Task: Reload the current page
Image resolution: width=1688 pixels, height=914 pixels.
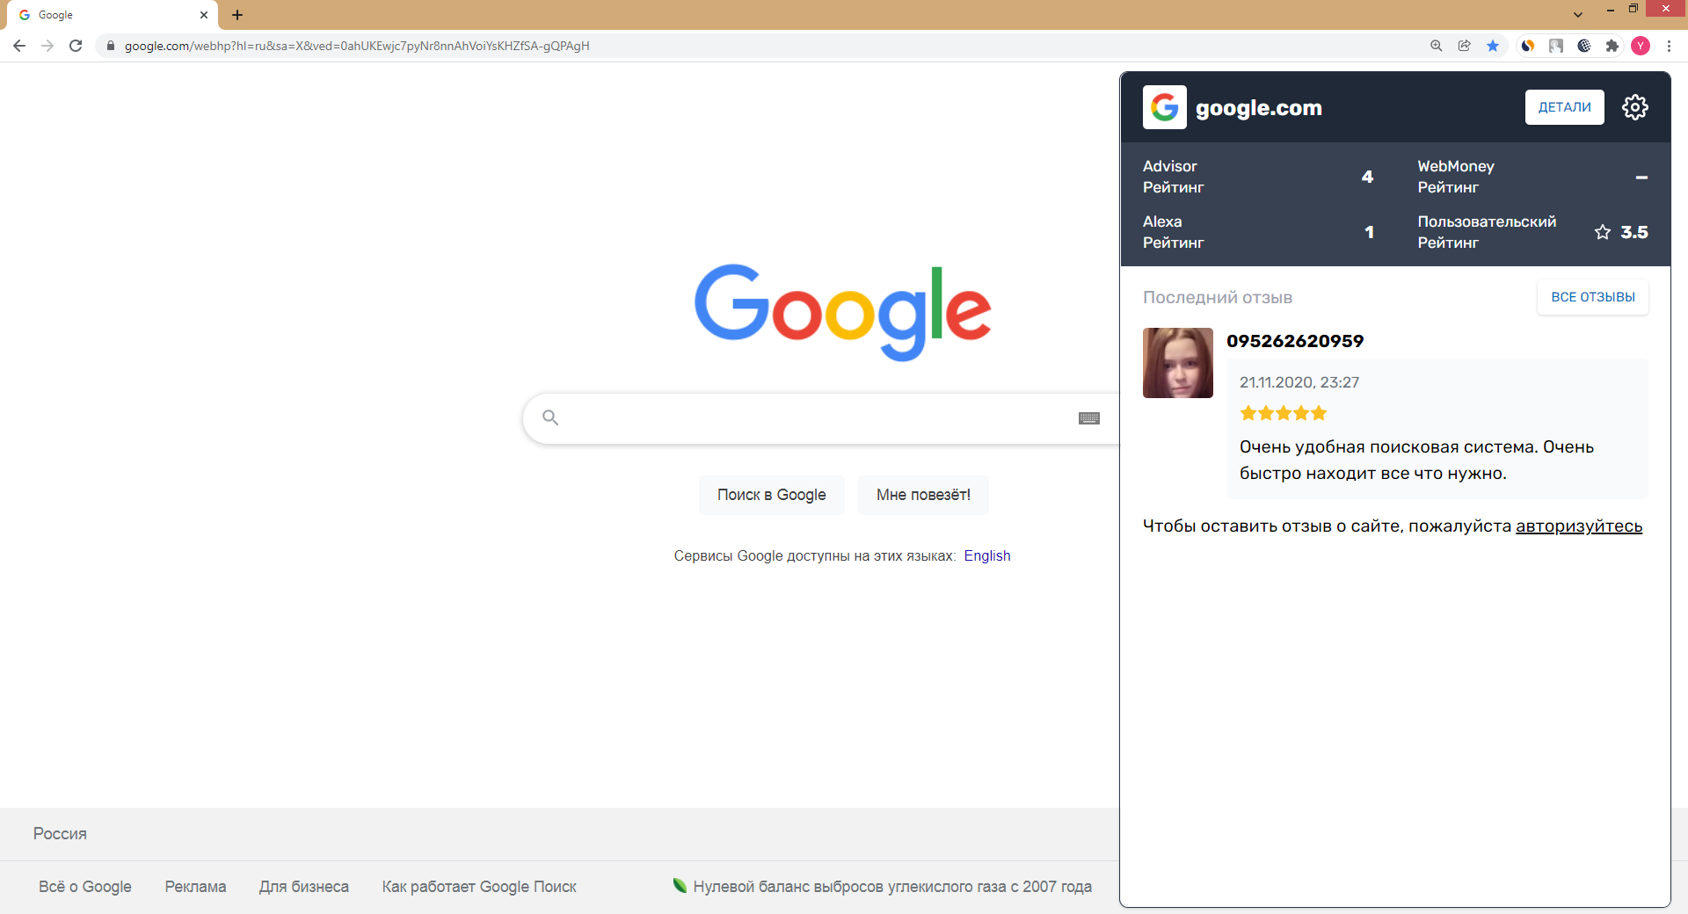Action: click(x=76, y=46)
